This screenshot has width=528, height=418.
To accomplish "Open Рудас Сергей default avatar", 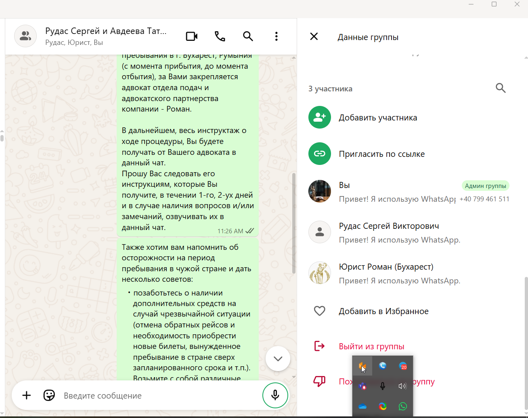I will [320, 232].
